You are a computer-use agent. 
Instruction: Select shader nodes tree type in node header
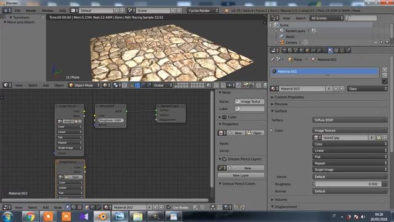[68, 207]
